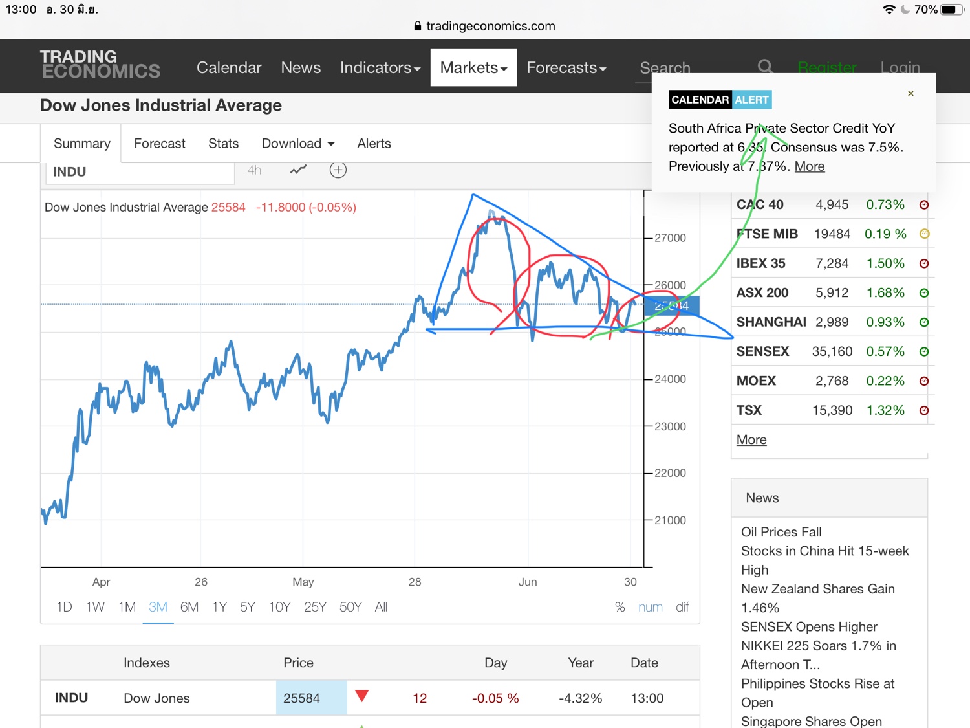Click the clock icon beside TSX
This screenshot has width=970, height=728.
(924, 410)
